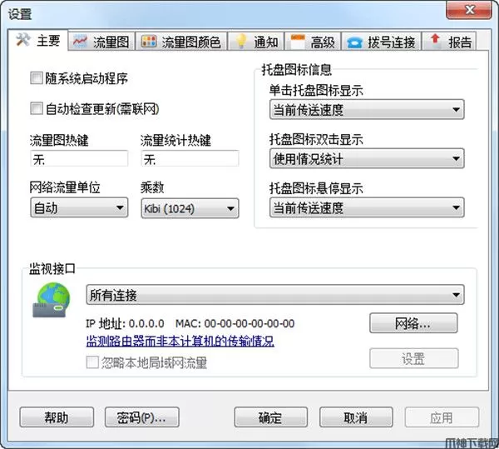Click the 网络... button
This screenshot has width=499, height=449.
click(x=413, y=323)
